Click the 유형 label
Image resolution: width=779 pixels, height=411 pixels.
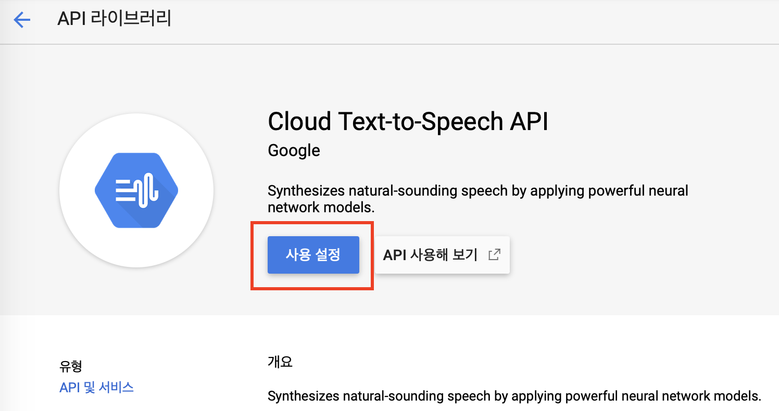pos(71,366)
